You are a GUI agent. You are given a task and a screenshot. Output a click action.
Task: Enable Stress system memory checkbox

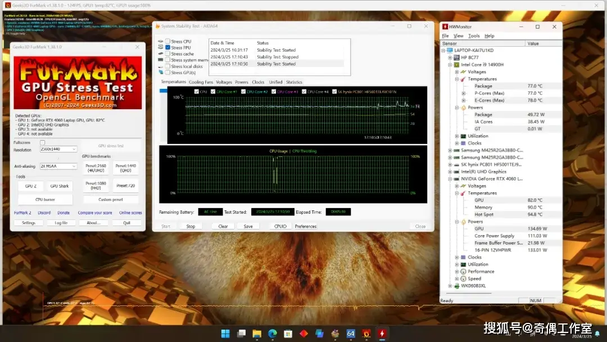click(x=167, y=60)
